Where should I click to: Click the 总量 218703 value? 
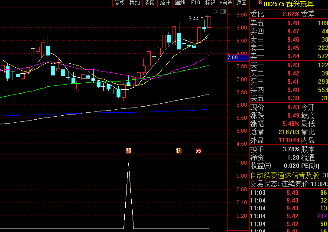point(289,132)
